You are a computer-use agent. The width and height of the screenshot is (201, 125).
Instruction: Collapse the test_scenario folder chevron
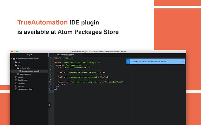[16, 68]
